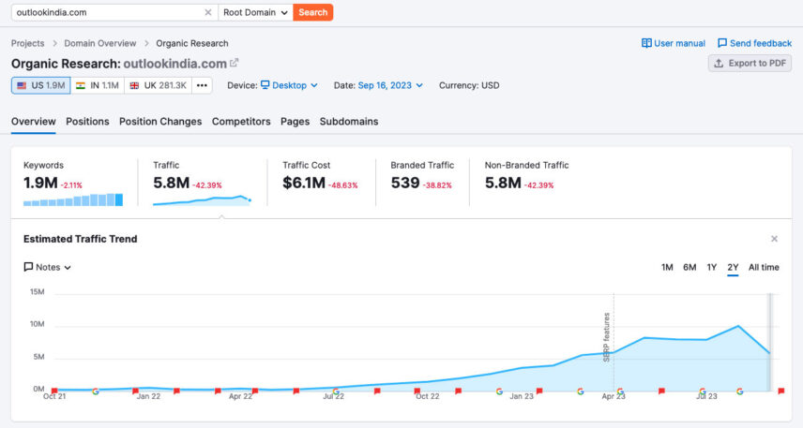The height and width of the screenshot is (428, 803).
Task: Click the outlookindia.com title link
Action: [x=175, y=64]
